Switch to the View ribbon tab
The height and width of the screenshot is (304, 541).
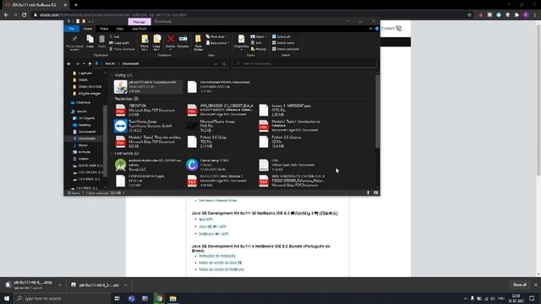120,29
